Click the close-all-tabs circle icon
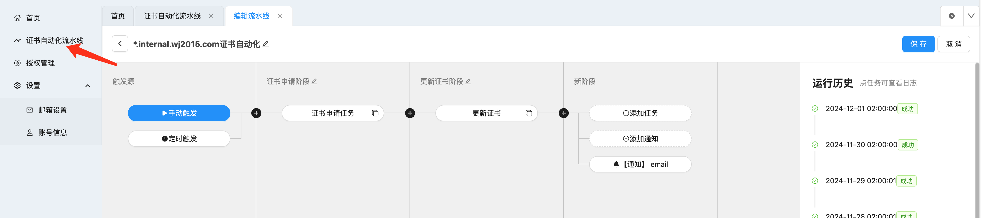The image size is (981, 218). tap(951, 16)
